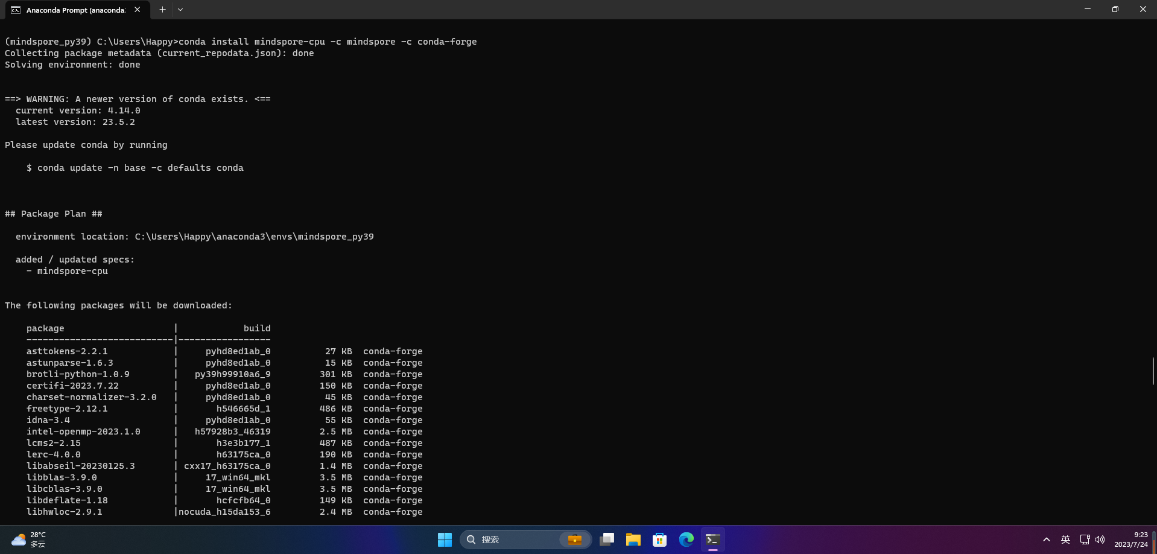Restore down the terminal window

1115,9
